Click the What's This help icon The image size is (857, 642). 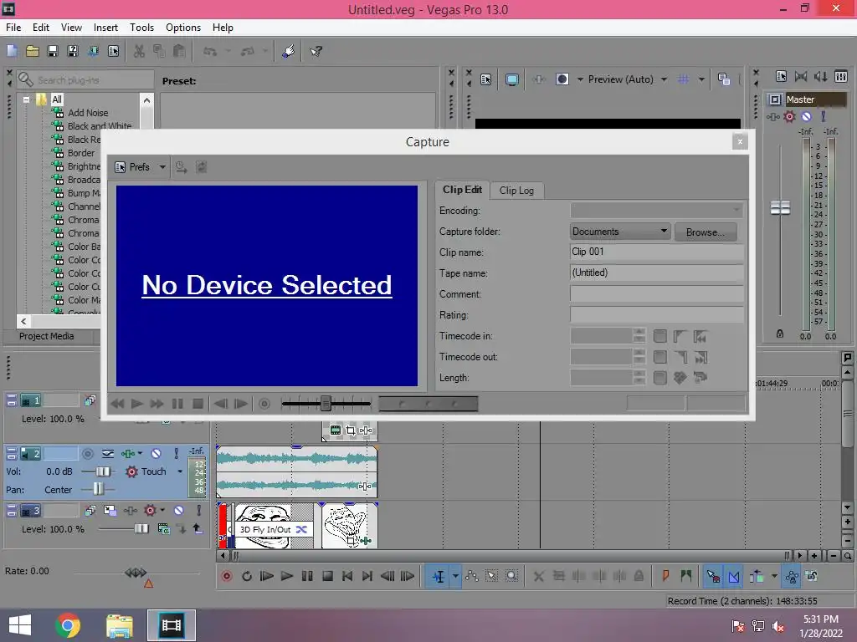coord(316,51)
